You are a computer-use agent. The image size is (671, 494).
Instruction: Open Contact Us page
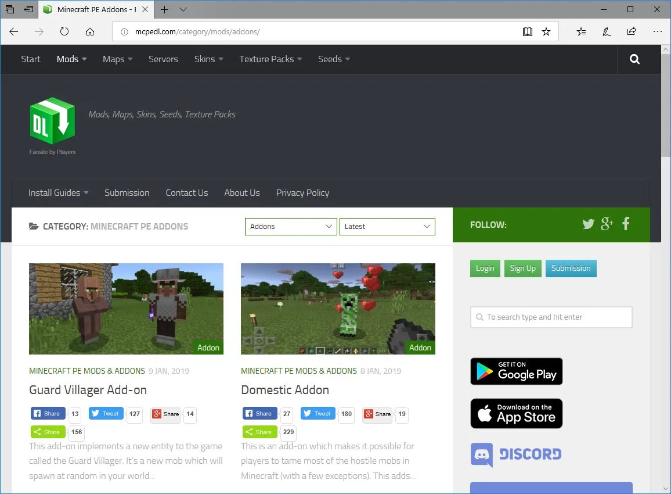186,193
